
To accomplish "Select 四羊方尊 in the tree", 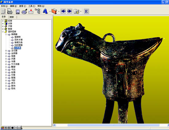I will 18,40.
